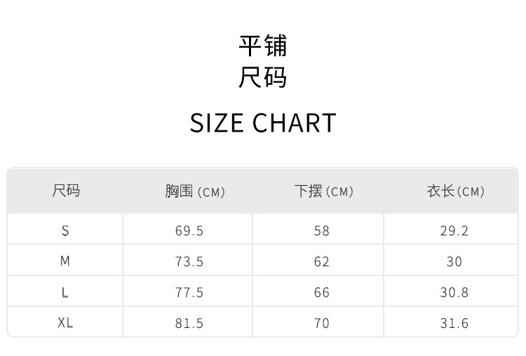Click the 下摆 (CM) column header
Screen dimensions: 526x356
pos(323,191)
